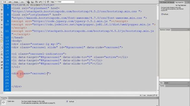Screen dimensions: 190x106
Task: Click the Title input field "K.G Slider"
Action: point(65,2)
